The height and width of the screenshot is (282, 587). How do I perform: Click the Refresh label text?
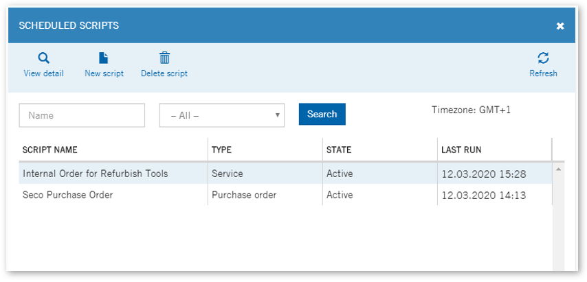coord(543,73)
